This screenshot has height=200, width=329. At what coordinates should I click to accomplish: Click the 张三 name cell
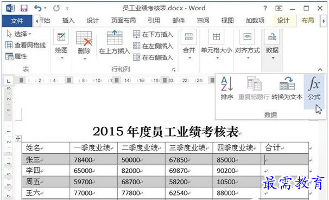(46, 159)
